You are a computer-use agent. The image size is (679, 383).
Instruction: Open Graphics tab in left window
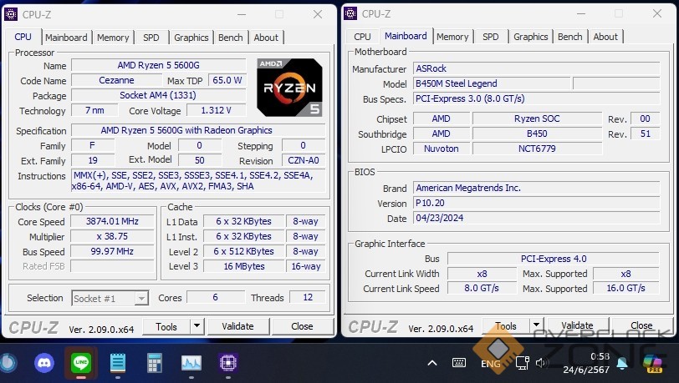tap(191, 38)
